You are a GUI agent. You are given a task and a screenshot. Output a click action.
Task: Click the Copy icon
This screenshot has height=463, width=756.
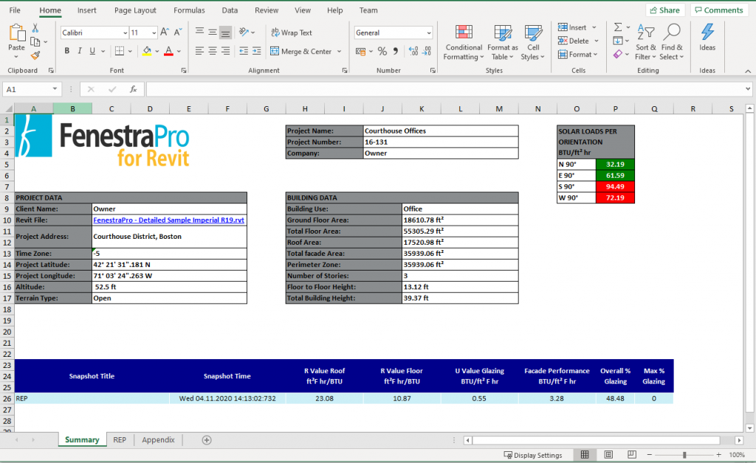coord(35,42)
